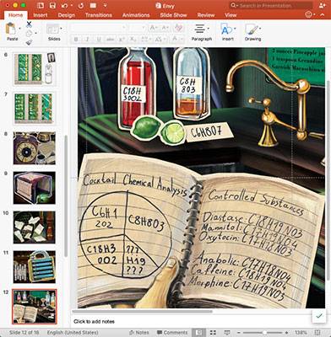Click the Undo arrow icon
This screenshot has height=337, width=331.
point(64,5)
